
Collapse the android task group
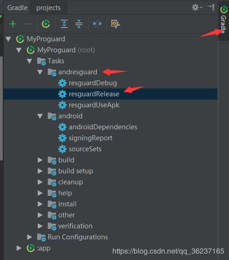pos(40,116)
